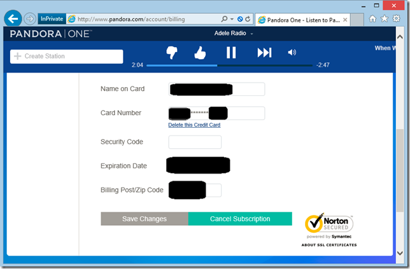Refresh the page from address bar
This screenshot has width=410, height=269.
[248, 19]
